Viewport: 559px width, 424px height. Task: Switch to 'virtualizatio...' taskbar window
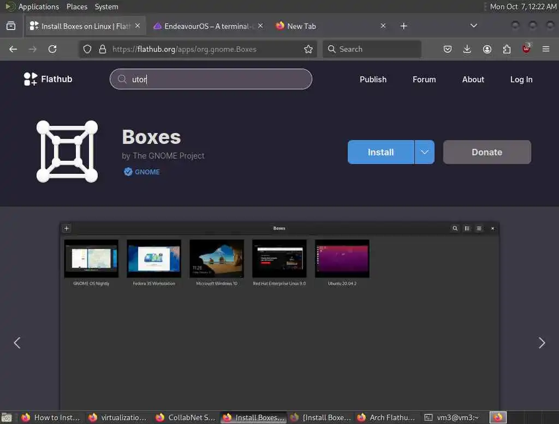click(x=118, y=417)
